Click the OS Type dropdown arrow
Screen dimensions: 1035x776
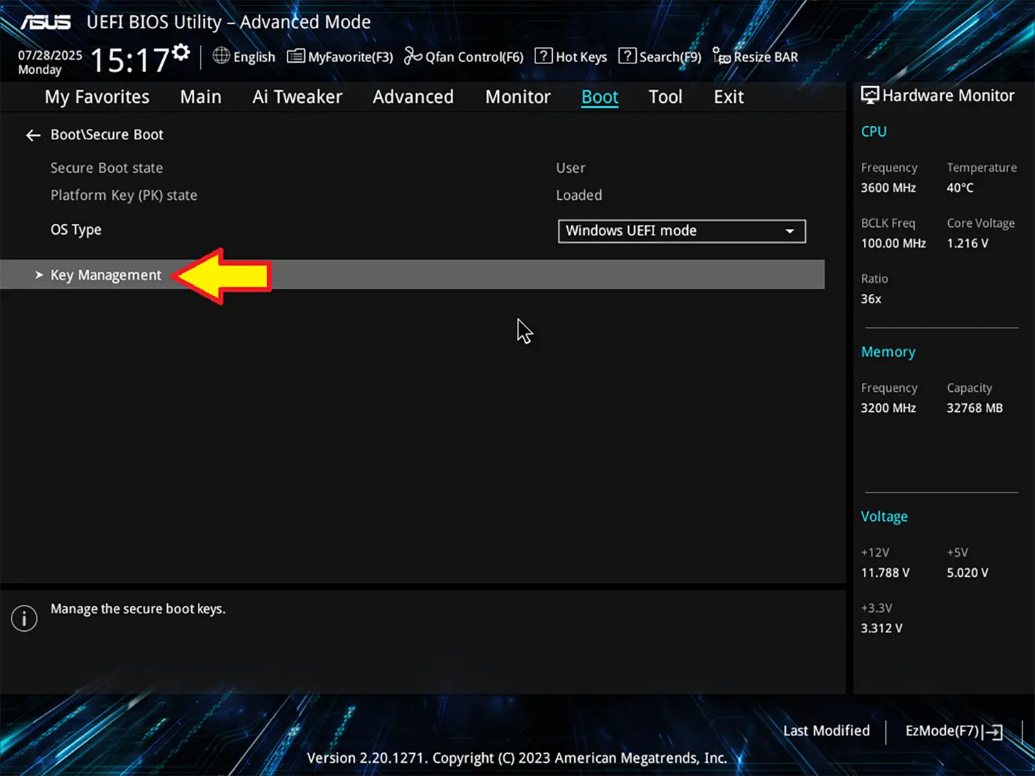[790, 231]
